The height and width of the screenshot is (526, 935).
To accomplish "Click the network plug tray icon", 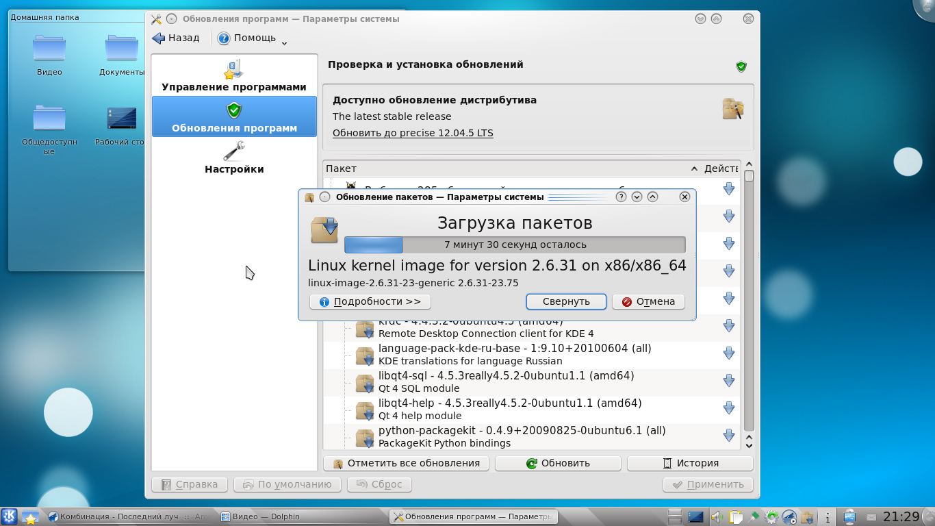I will click(x=754, y=516).
